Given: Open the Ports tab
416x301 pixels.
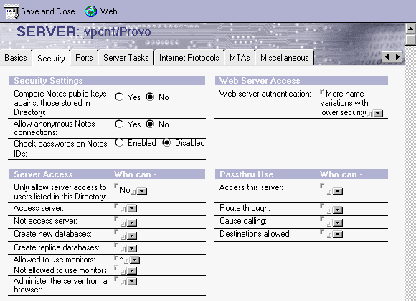Looking at the screenshot, I should [x=84, y=58].
